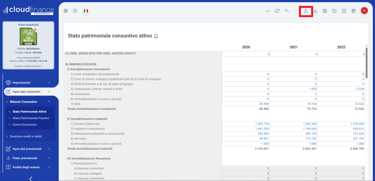
Task: Expand the Analisi degli scenari chevron
Action: [49, 167]
